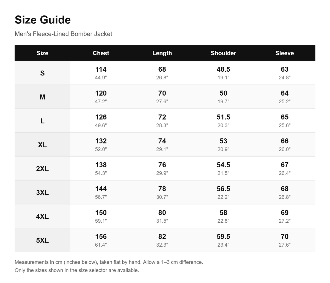Click the Shoulder column header
Viewport: 330px width, 283px height.
click(223, 53)
